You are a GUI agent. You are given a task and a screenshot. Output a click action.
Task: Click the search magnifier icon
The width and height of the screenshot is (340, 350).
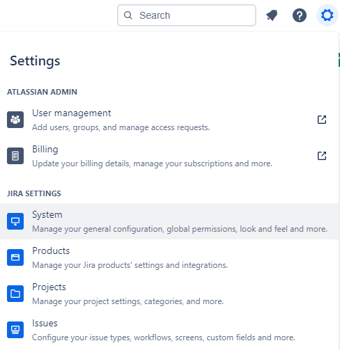(128, 15)
